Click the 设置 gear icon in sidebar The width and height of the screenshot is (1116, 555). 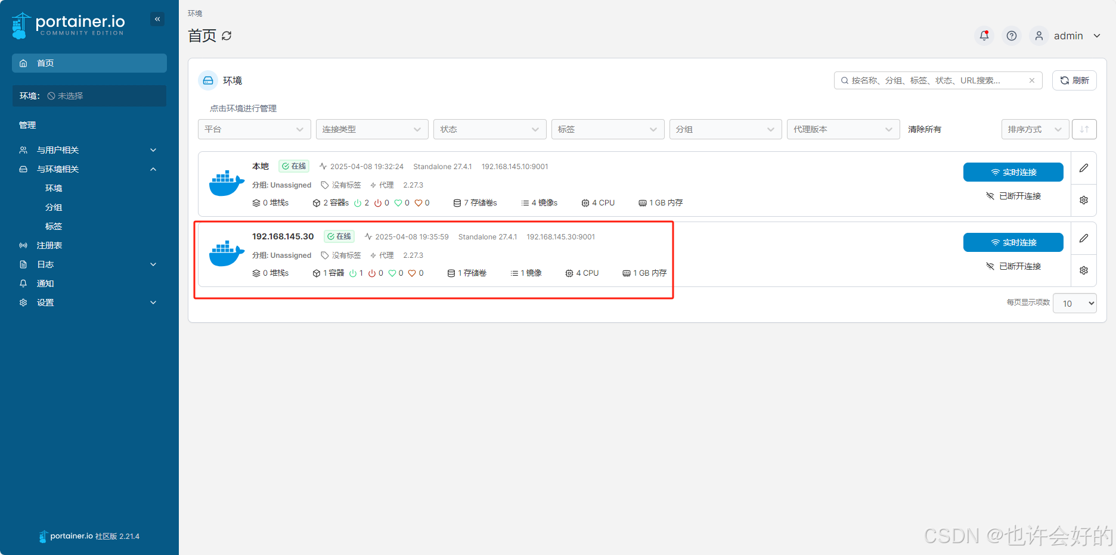click(23, 303)
